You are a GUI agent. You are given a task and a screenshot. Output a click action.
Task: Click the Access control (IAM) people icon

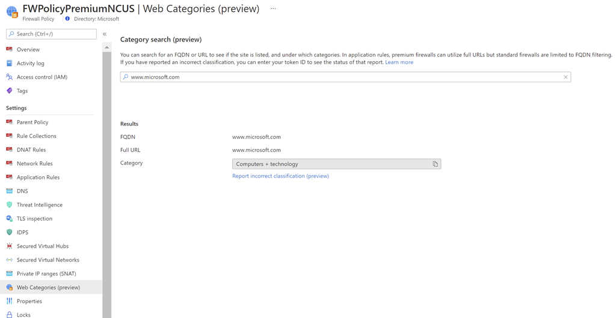tap(10, 77)
